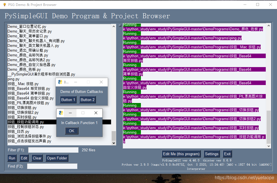Close the Button Callbacks demo window
Screen dimensions: 277x183
101,82
